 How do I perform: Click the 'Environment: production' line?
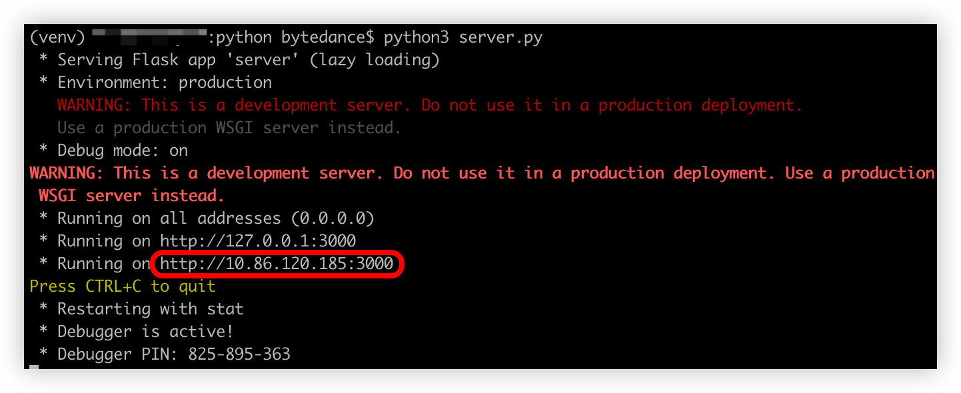pyautogui.click(x=165, y=83)
